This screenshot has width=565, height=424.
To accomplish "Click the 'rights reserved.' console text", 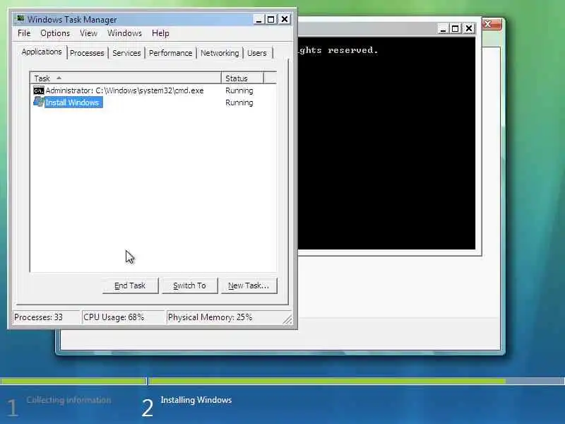I will point(338,50).
